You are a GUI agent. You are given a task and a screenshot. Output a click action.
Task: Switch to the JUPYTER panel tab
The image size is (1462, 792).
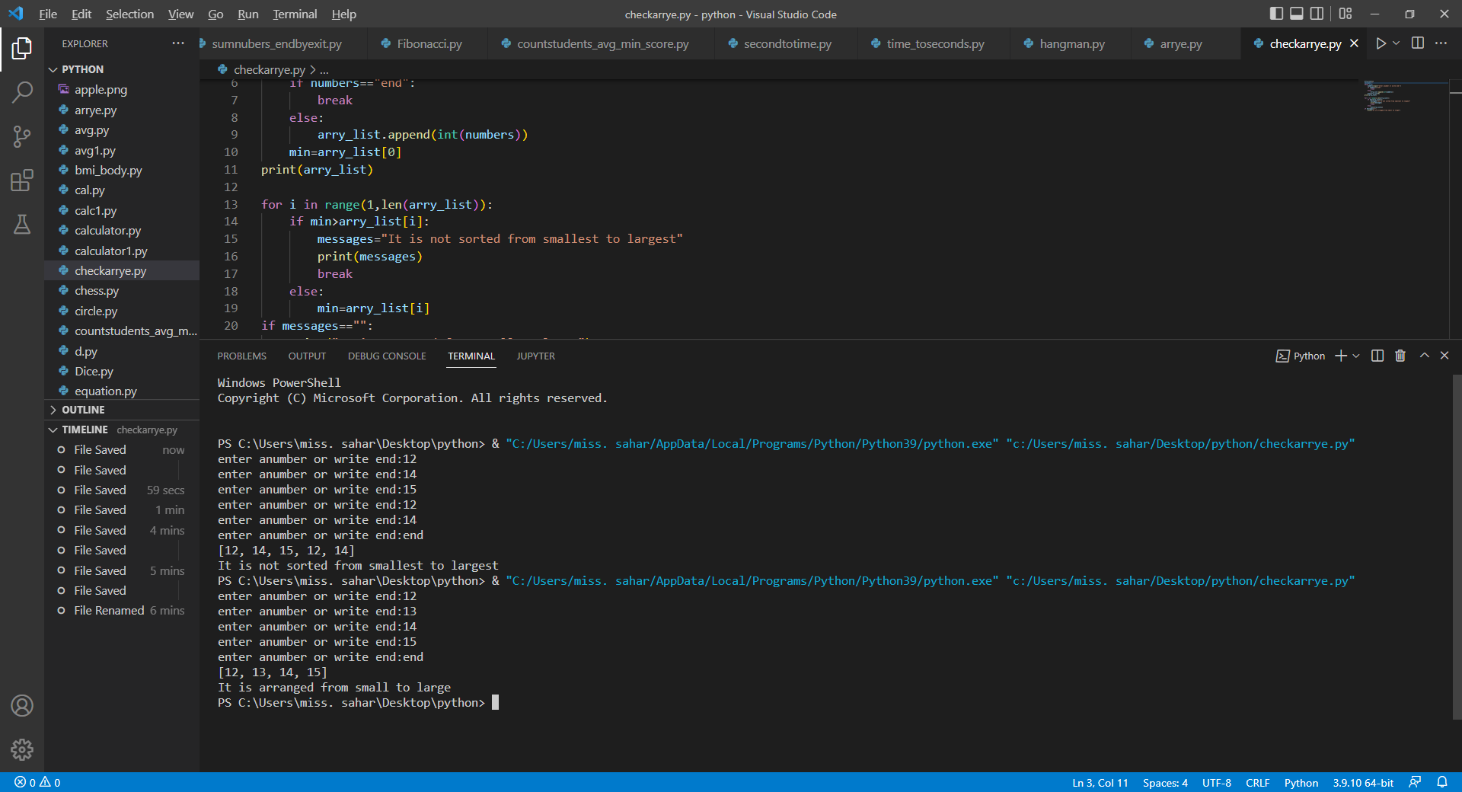(535, 356)
